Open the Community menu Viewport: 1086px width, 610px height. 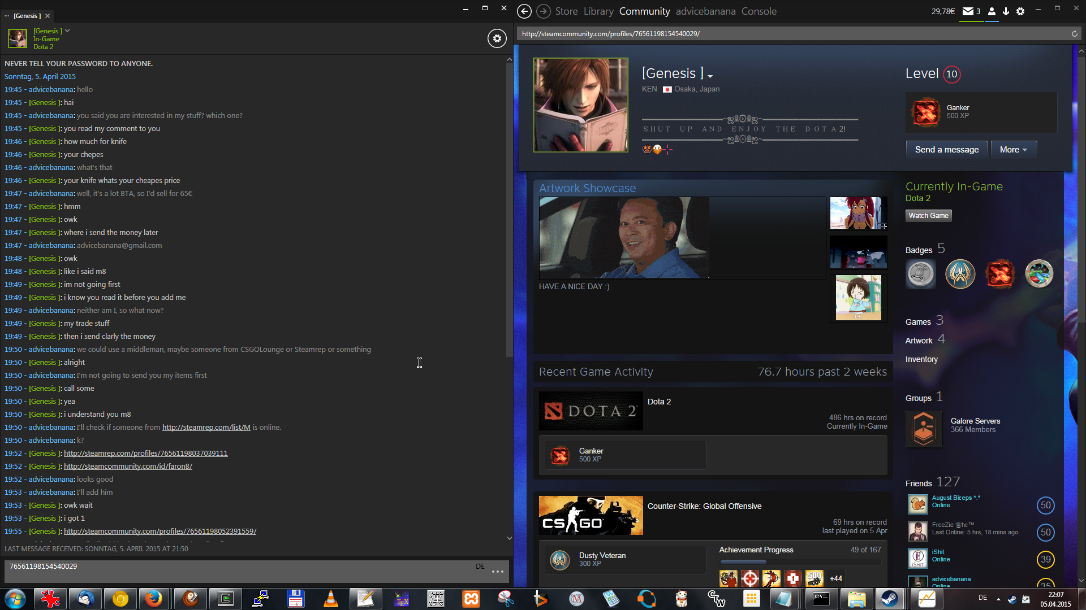(x=644, y=11)
